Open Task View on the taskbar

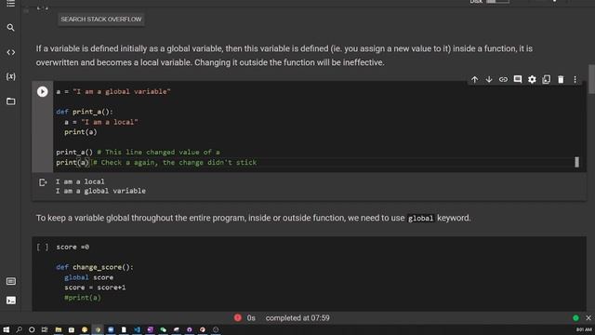pos(45,329)
